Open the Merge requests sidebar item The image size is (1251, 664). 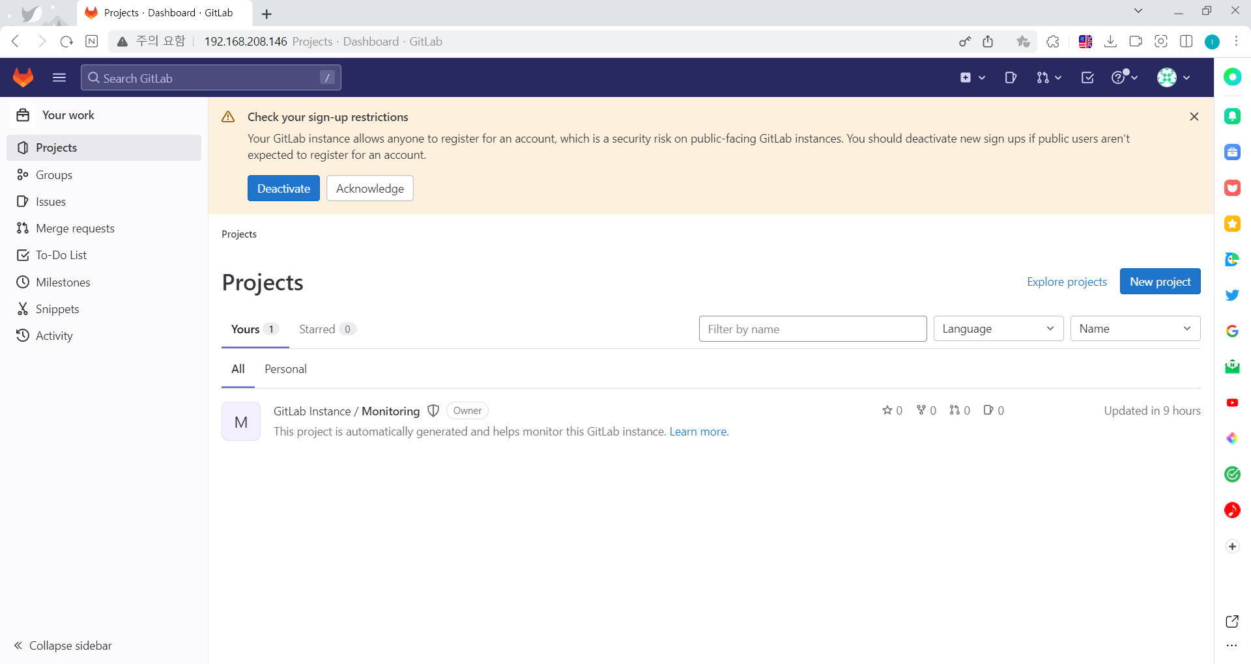[x=75, y=228]
